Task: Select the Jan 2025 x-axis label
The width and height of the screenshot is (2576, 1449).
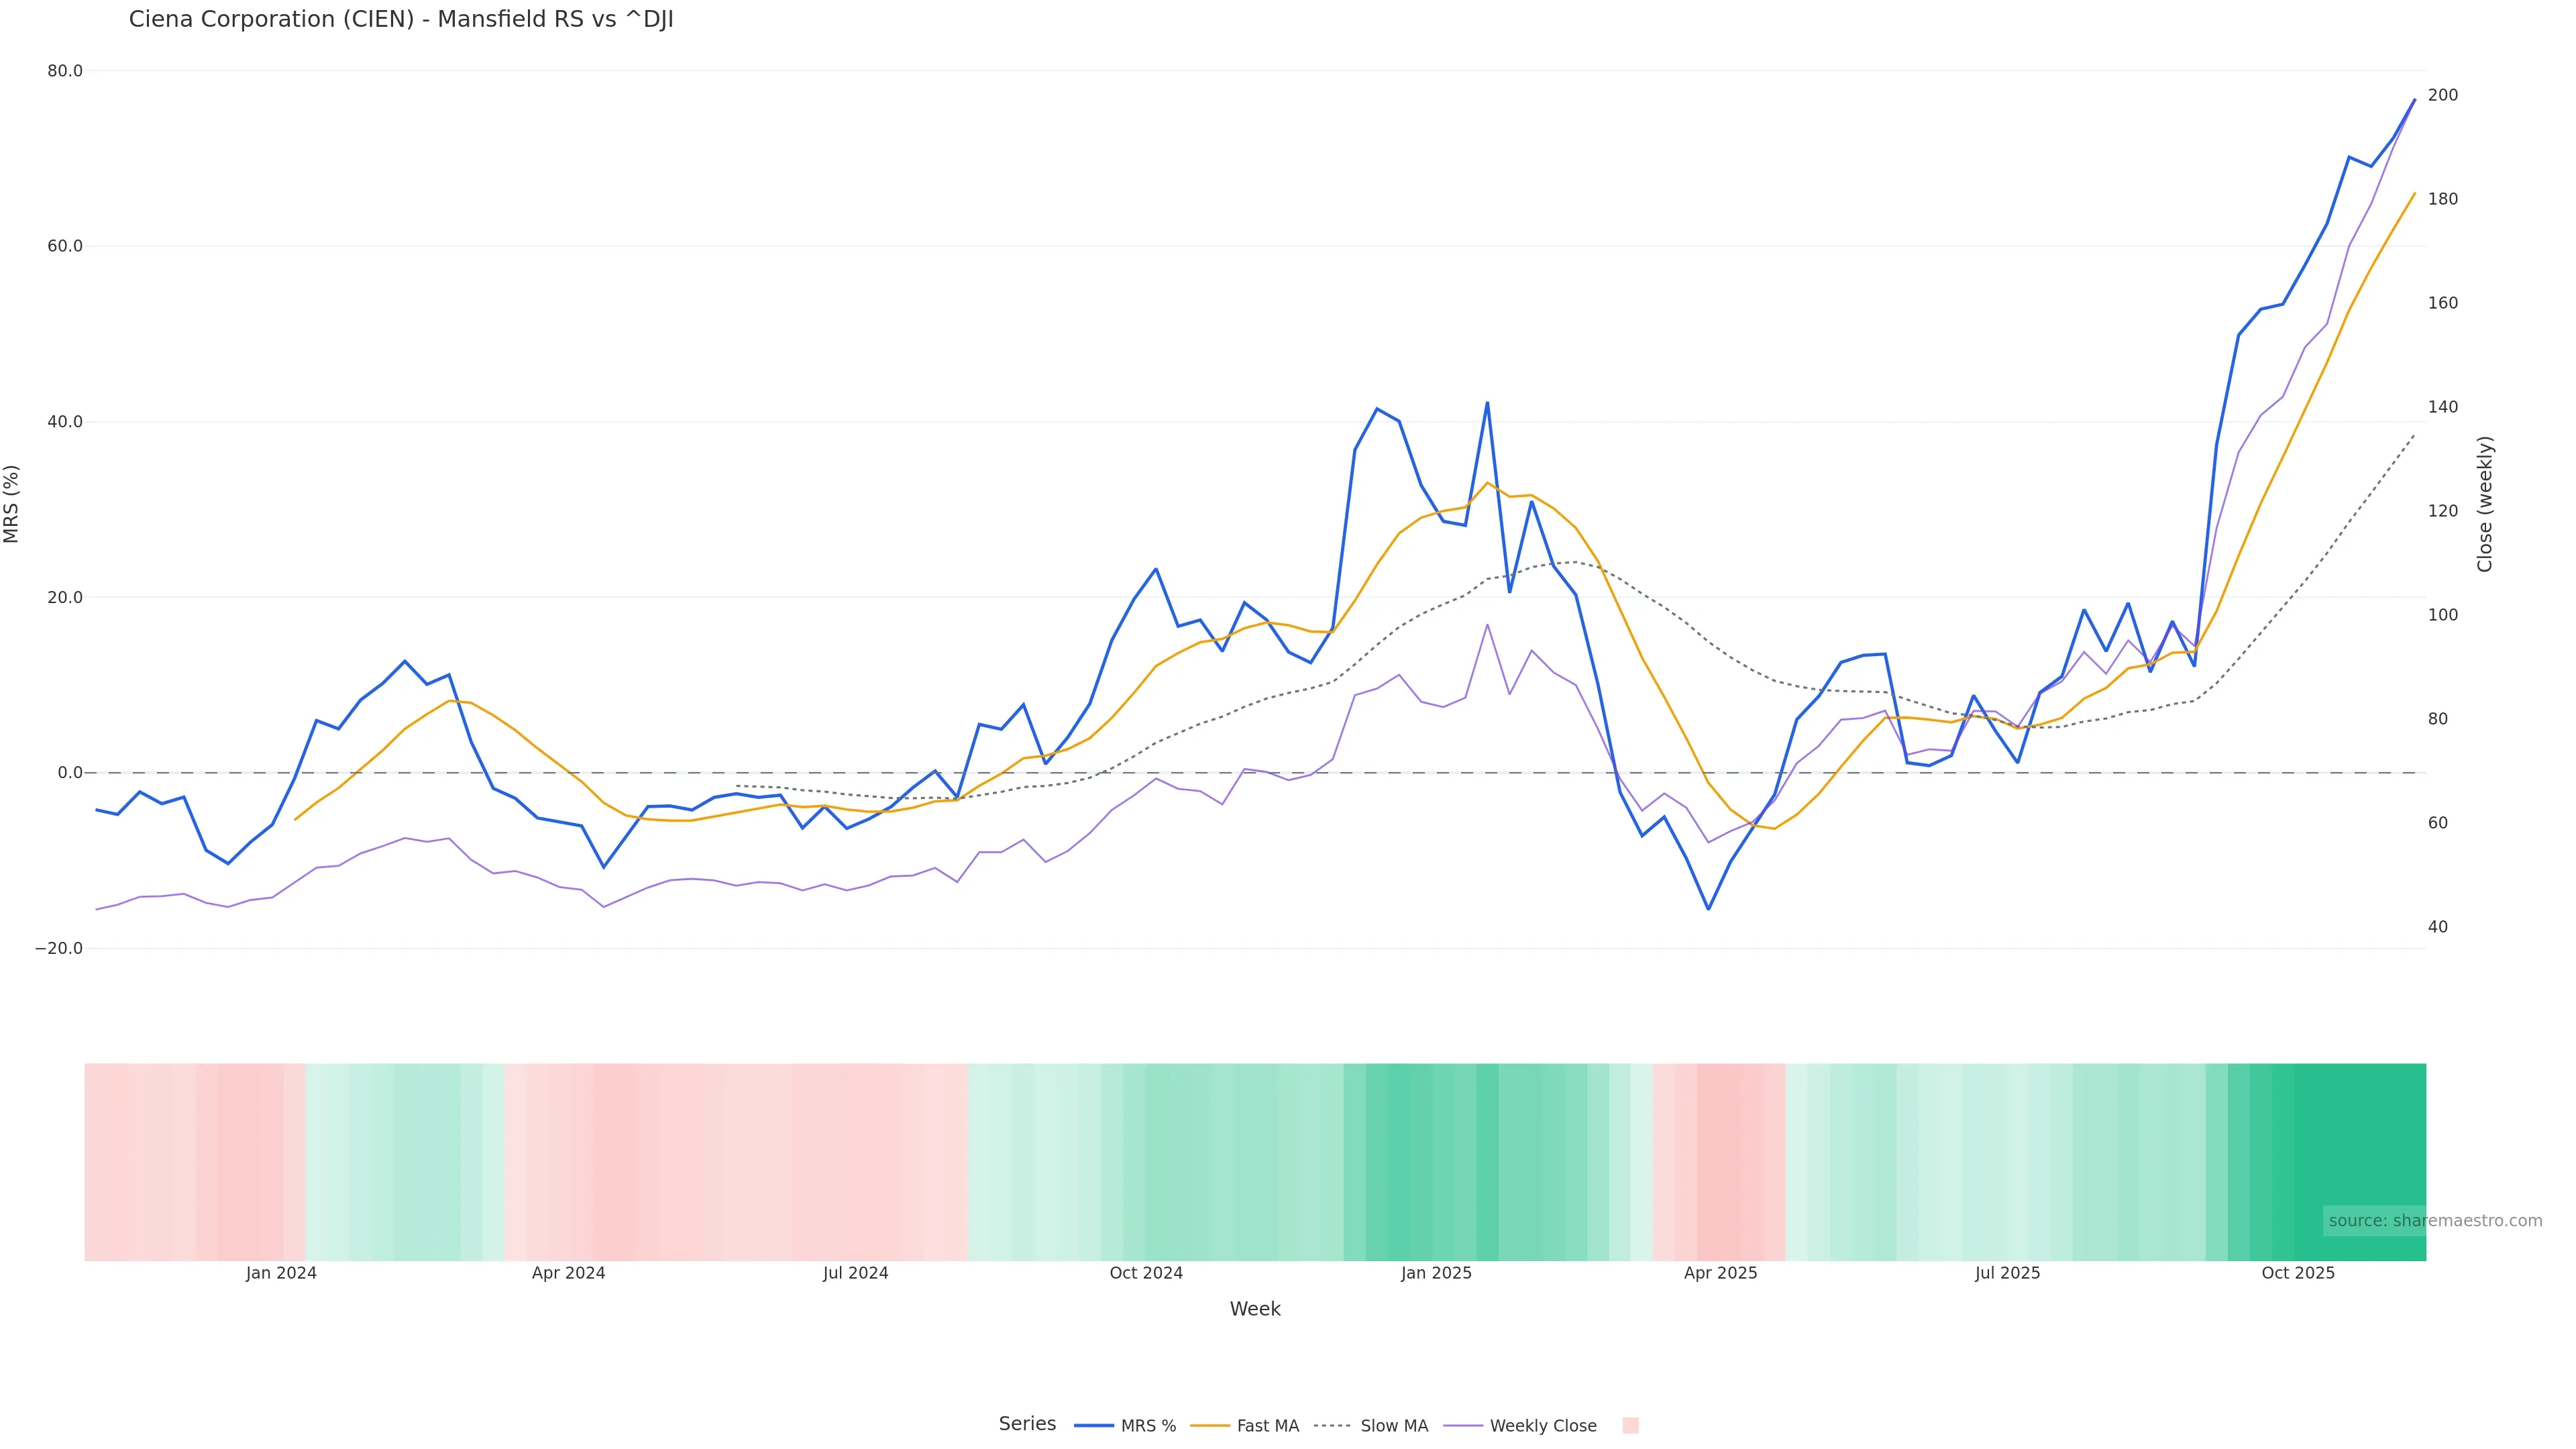Action: tap(1436, 1273)
